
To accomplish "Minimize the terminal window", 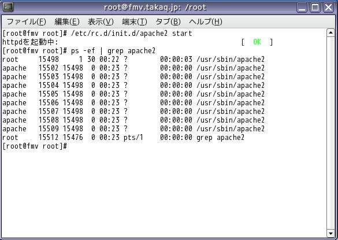I will click(302, 8).
